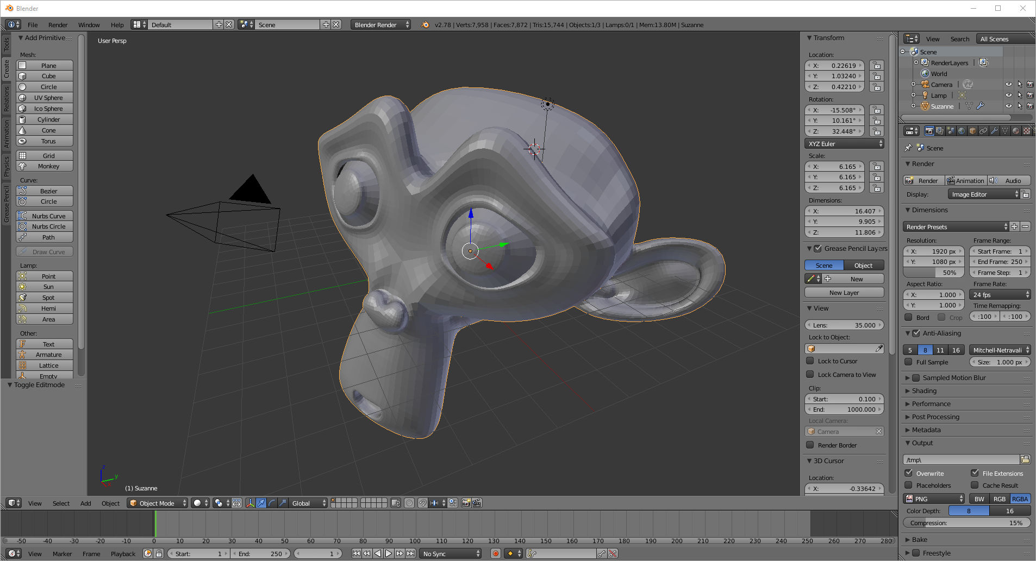Select the translate manipulator arrow icon
The height and width of the screenshot is (561, 1036).
tap(261, 503)
